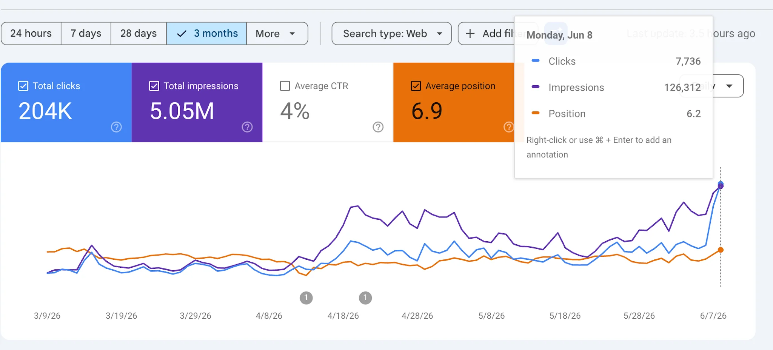Image resolution: width=773 pixels, height=350 pixels.
Task: Click the 204K total clicks value
Action: coord(45,111)
